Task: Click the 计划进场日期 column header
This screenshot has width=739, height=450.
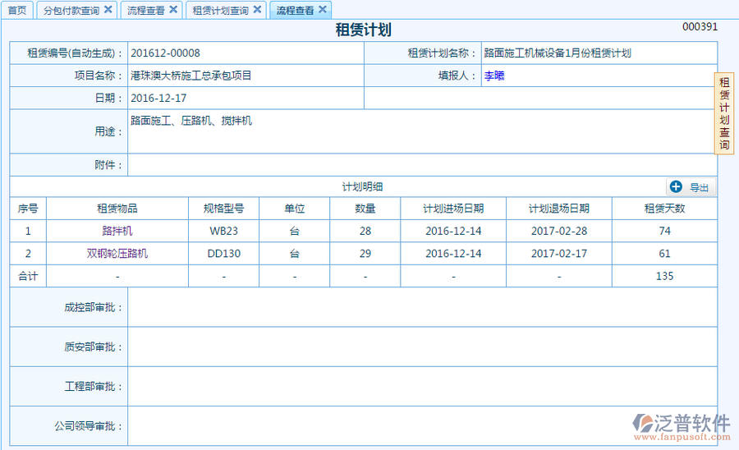Action: pyautogui.click(x=453, y=209)
